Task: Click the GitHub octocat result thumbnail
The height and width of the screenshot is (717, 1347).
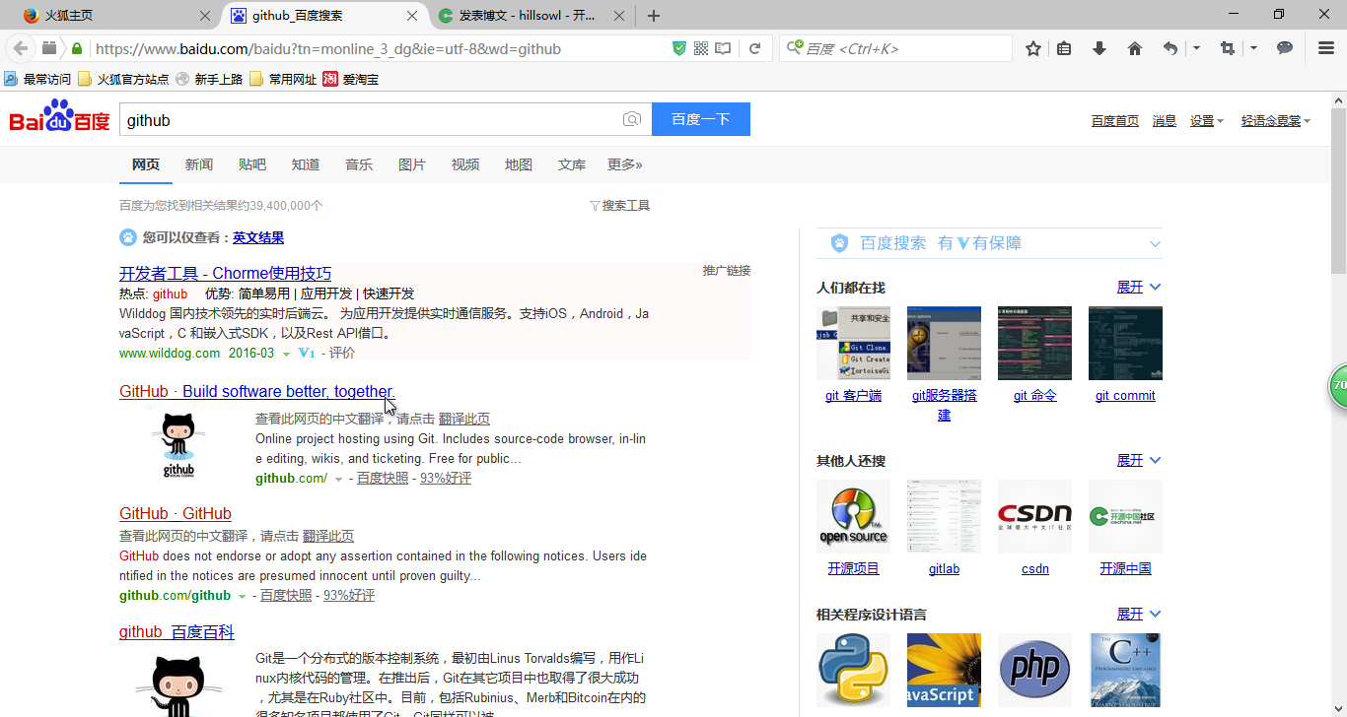Action: pos(178,446)
